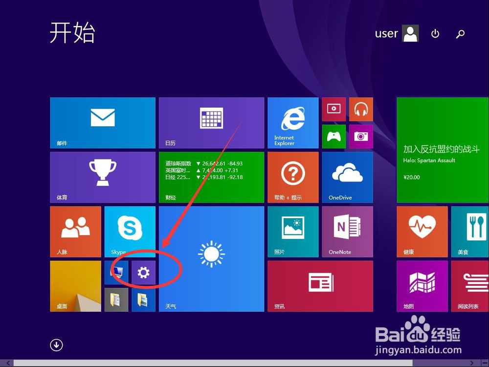Open the OneDrive tile

click(x=347, y=177)
